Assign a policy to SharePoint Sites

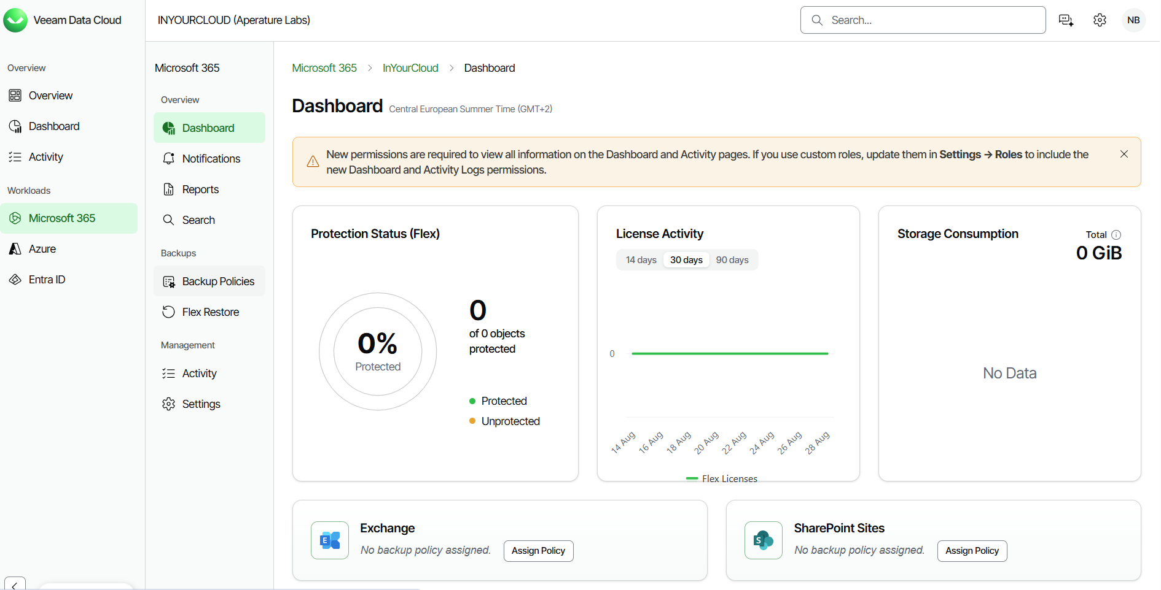tap(972, 551)
